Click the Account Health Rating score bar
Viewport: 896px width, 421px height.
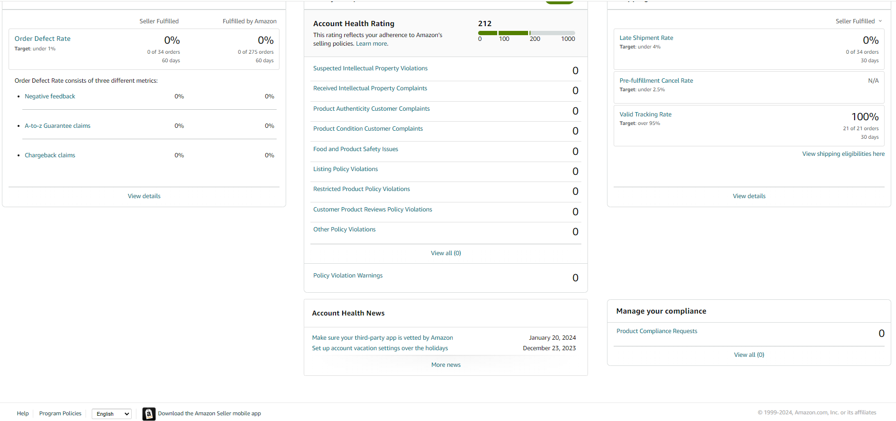[x=526, y=33]
